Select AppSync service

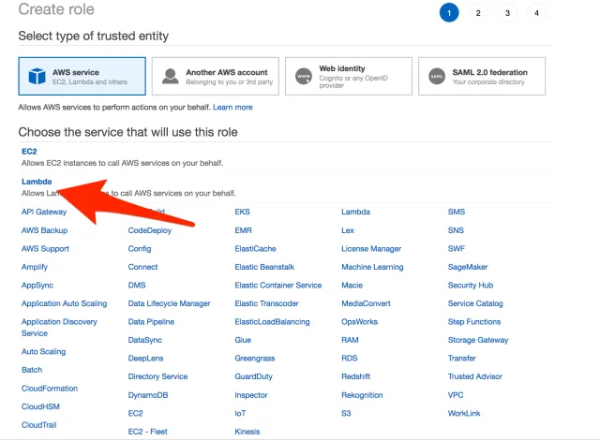(x=37, y=286)
